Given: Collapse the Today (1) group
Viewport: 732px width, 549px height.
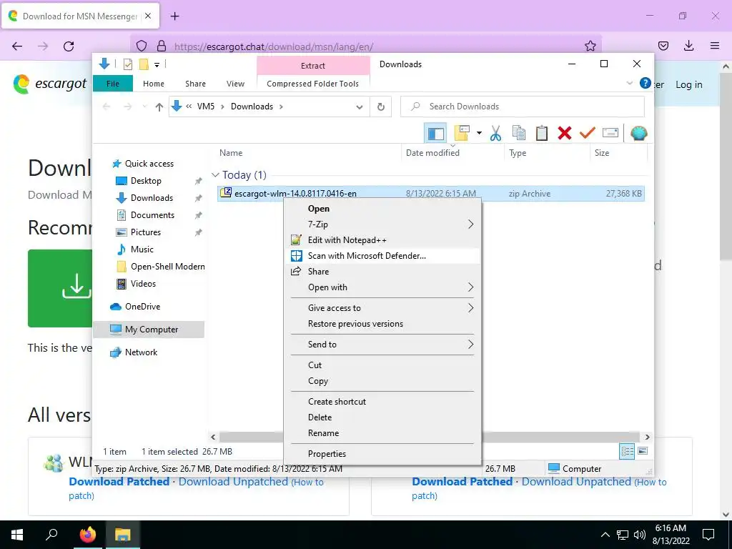Looking at the screenshot, I should point(215,175).
